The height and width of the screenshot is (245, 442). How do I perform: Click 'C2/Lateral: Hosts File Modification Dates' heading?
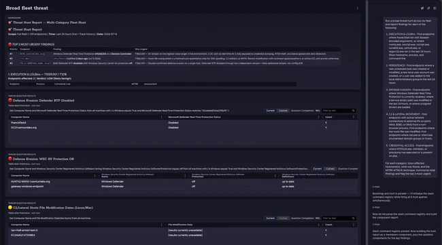coord(53,208)
